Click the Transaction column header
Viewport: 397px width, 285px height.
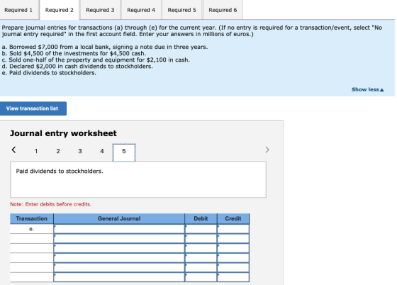pyautogui.click(x=32, y=218)
